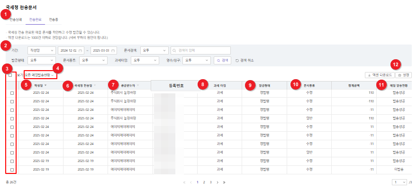Click sort arrow on 공급받는자 column
Viewport: 417px width, 190px height.
click(x=138, y=85)
